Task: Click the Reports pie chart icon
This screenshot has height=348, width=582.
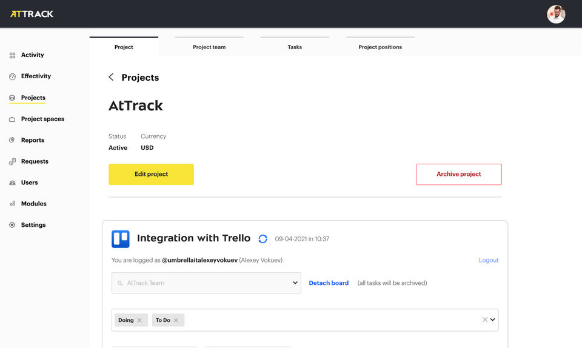Action: [12, 140]
